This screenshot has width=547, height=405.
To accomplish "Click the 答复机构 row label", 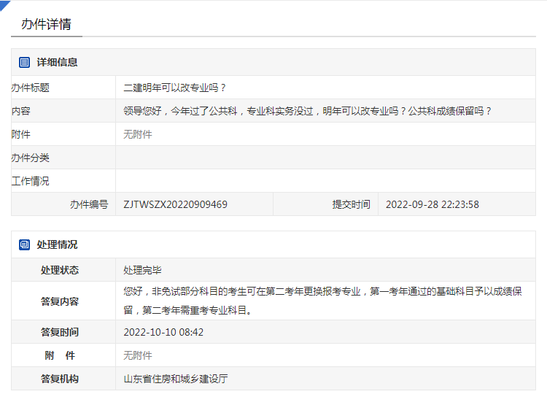I will tap(60, 379).
